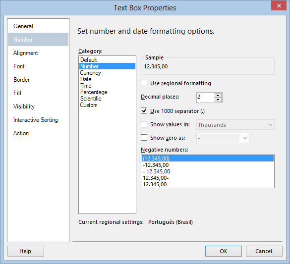Switch to the Visibility page
The height and width of the screenshot is (264, 290).
click(38, 106)
